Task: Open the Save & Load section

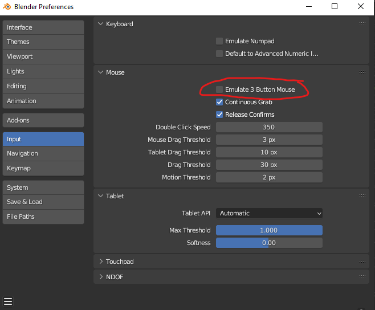Action: [43, 202]
